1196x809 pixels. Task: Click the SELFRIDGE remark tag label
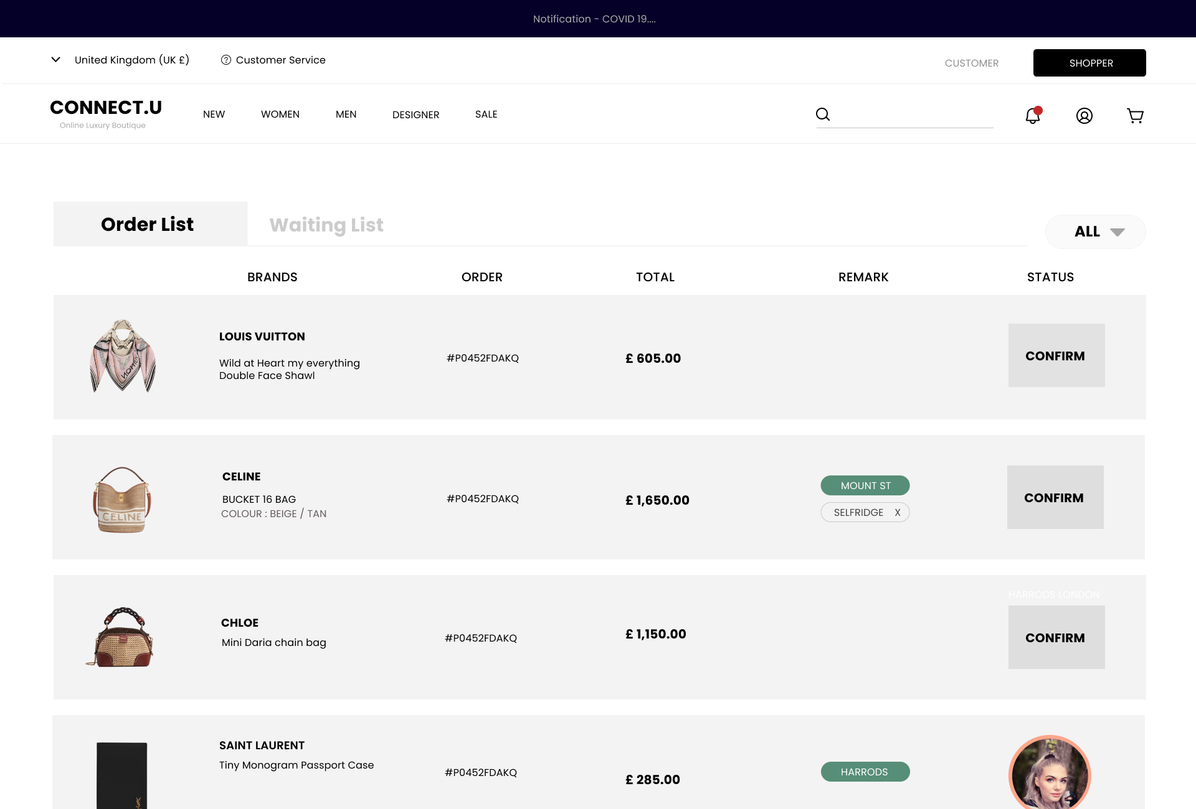[858, 512]
